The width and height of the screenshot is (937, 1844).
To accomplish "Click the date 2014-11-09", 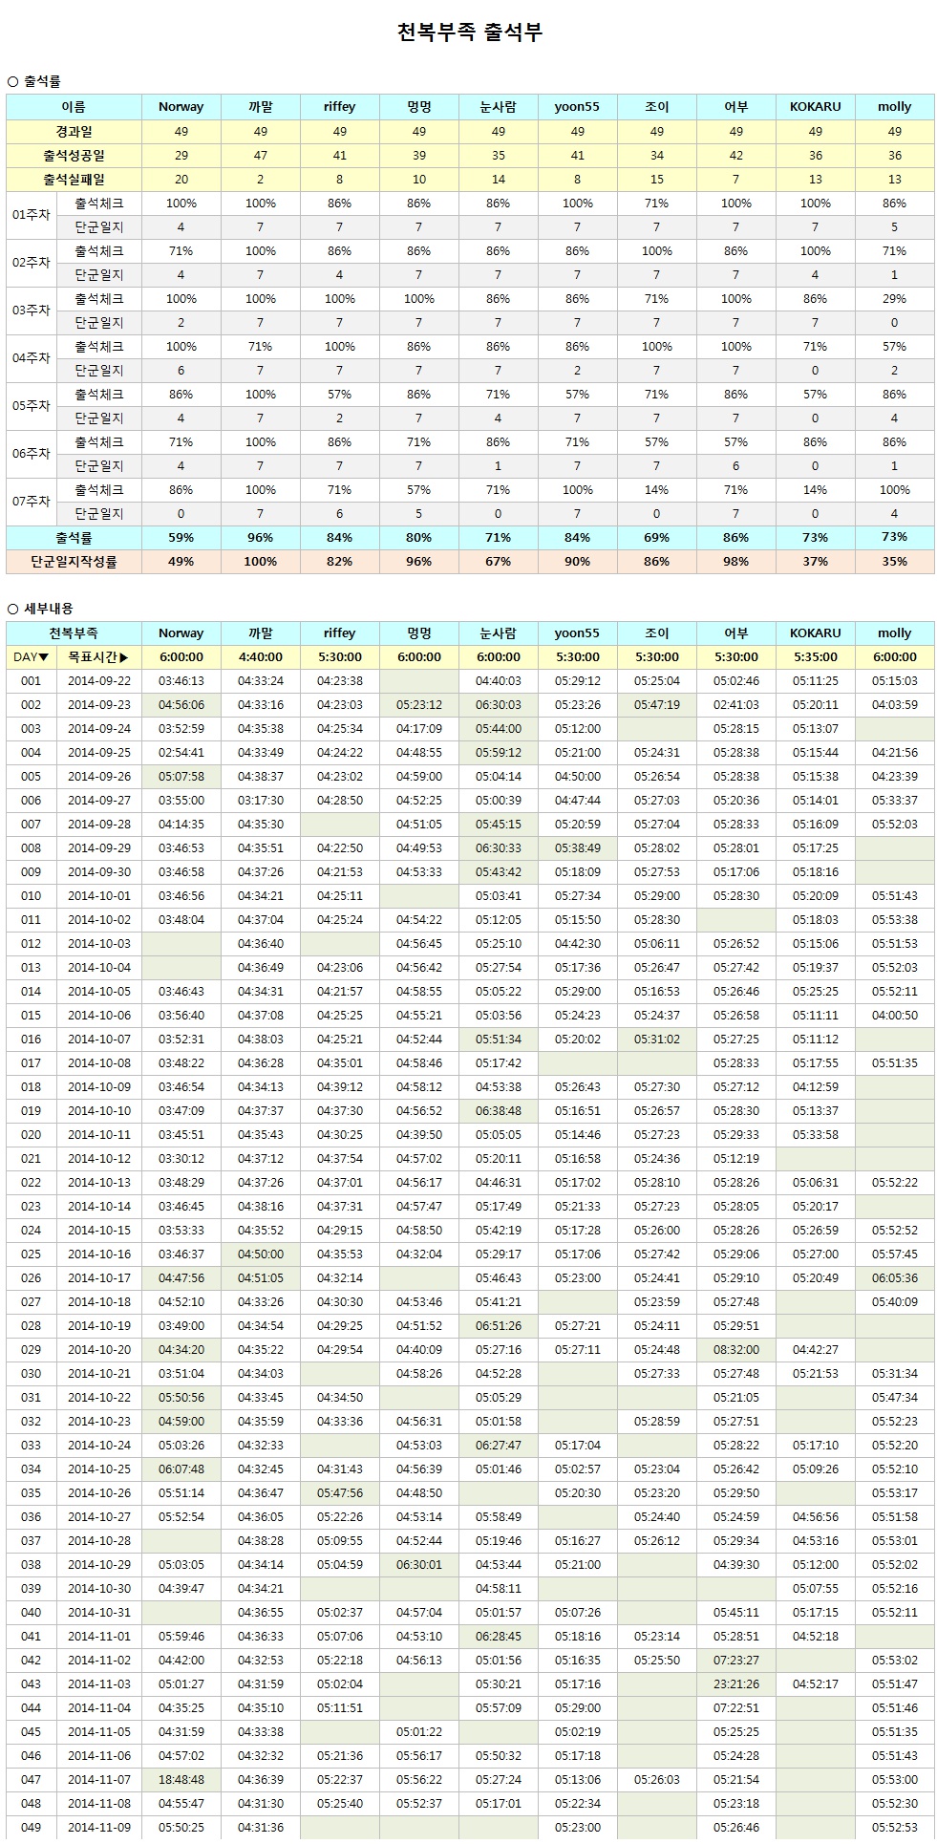I will tap(99, 1828).
